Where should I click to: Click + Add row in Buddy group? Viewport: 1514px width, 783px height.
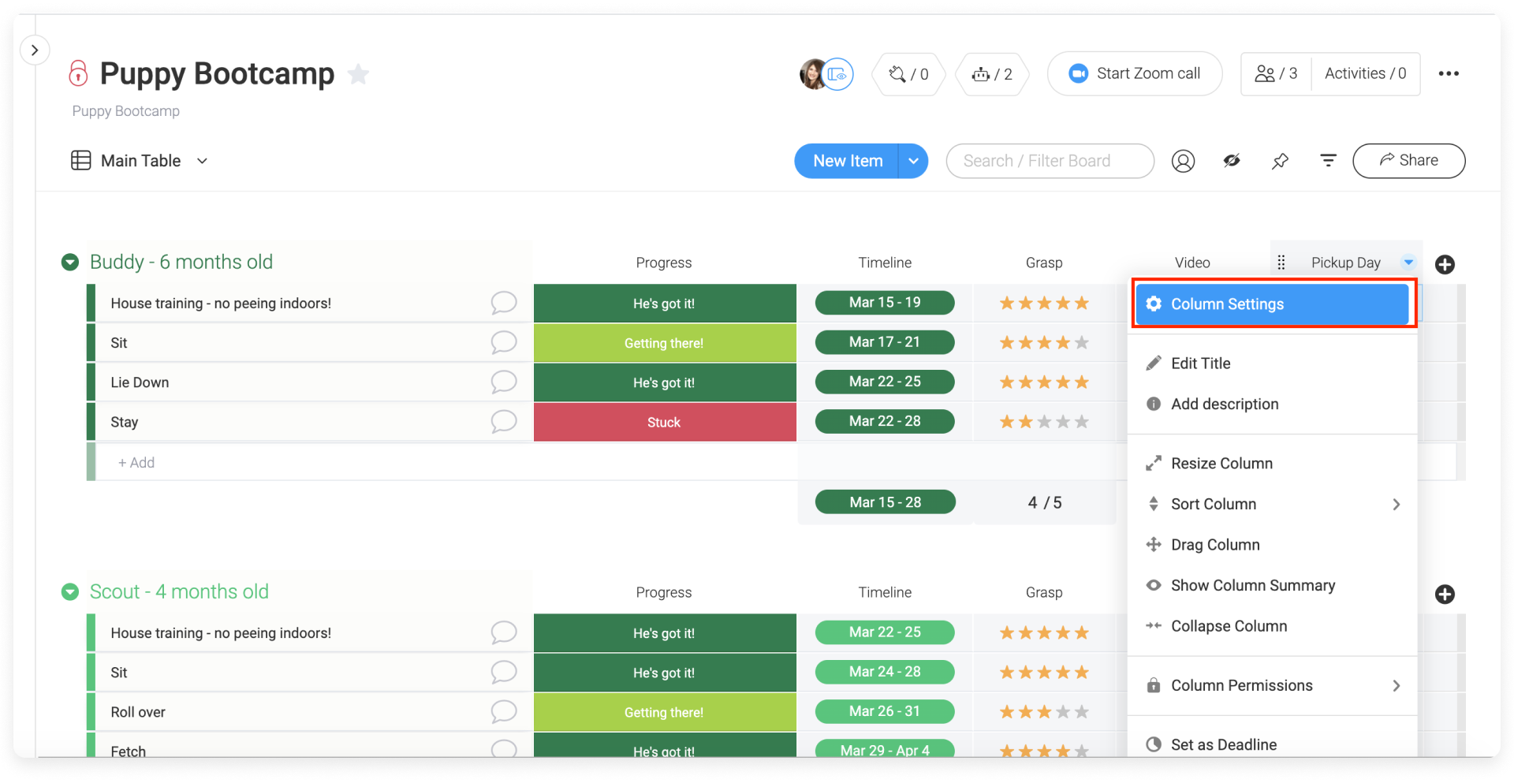tap(136, 463)
